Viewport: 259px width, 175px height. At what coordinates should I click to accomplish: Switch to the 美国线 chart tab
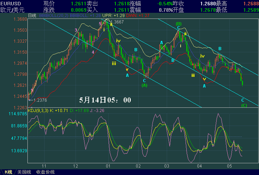click(24, 172)
